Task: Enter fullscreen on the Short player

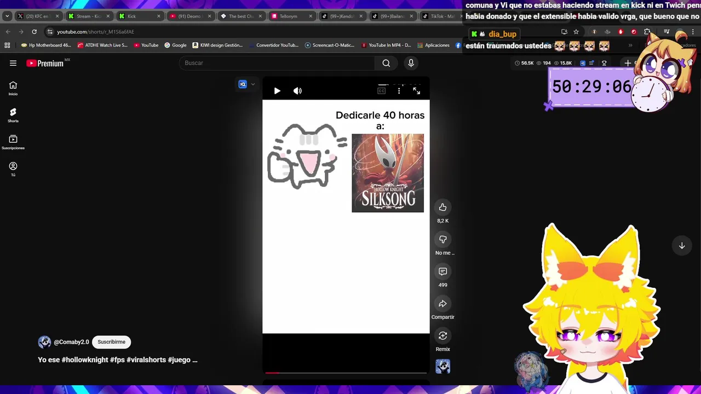Action: click(x=416, y=91)
